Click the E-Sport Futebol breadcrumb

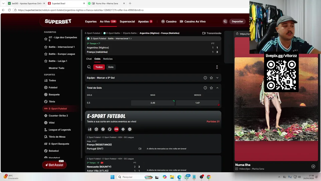coord(93,33)
